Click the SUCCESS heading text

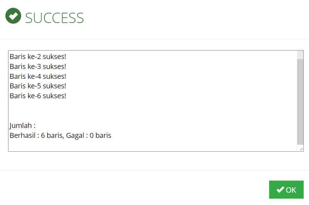(54, 18)
